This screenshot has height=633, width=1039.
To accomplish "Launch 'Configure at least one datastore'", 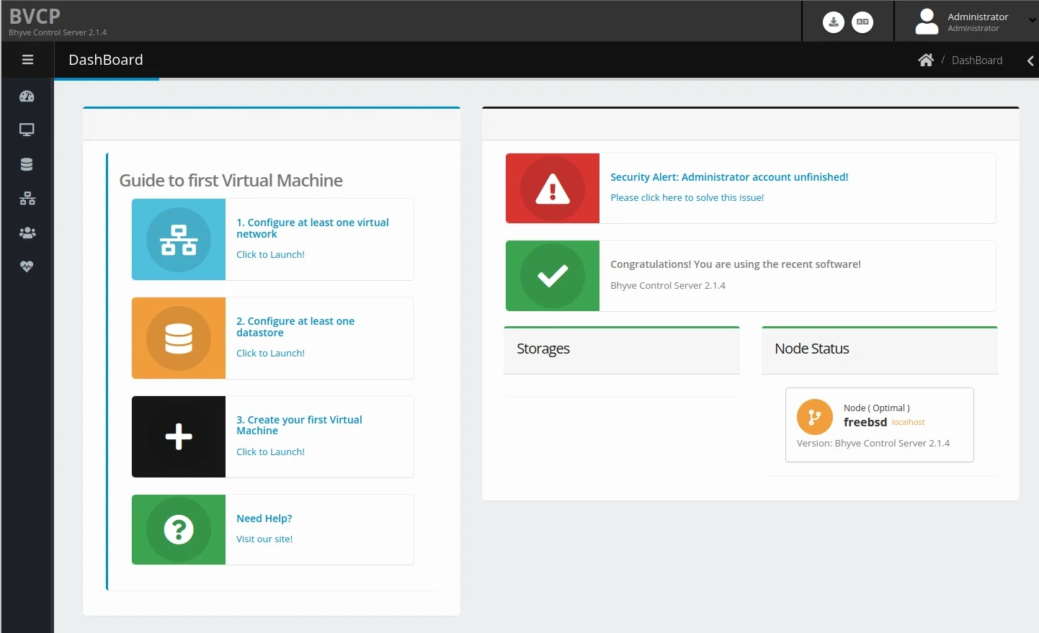I will [x=270, y=353].
